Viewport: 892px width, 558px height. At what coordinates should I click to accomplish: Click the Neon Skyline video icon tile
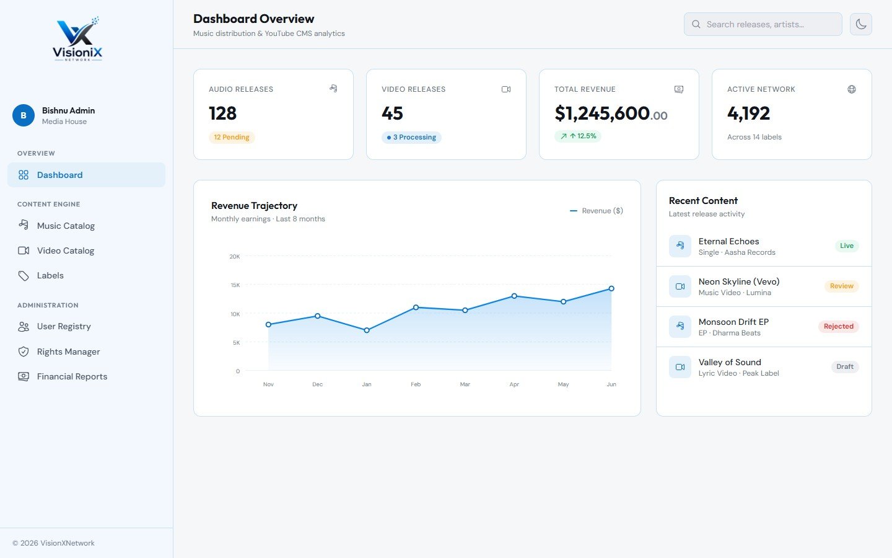coord(680,286)
